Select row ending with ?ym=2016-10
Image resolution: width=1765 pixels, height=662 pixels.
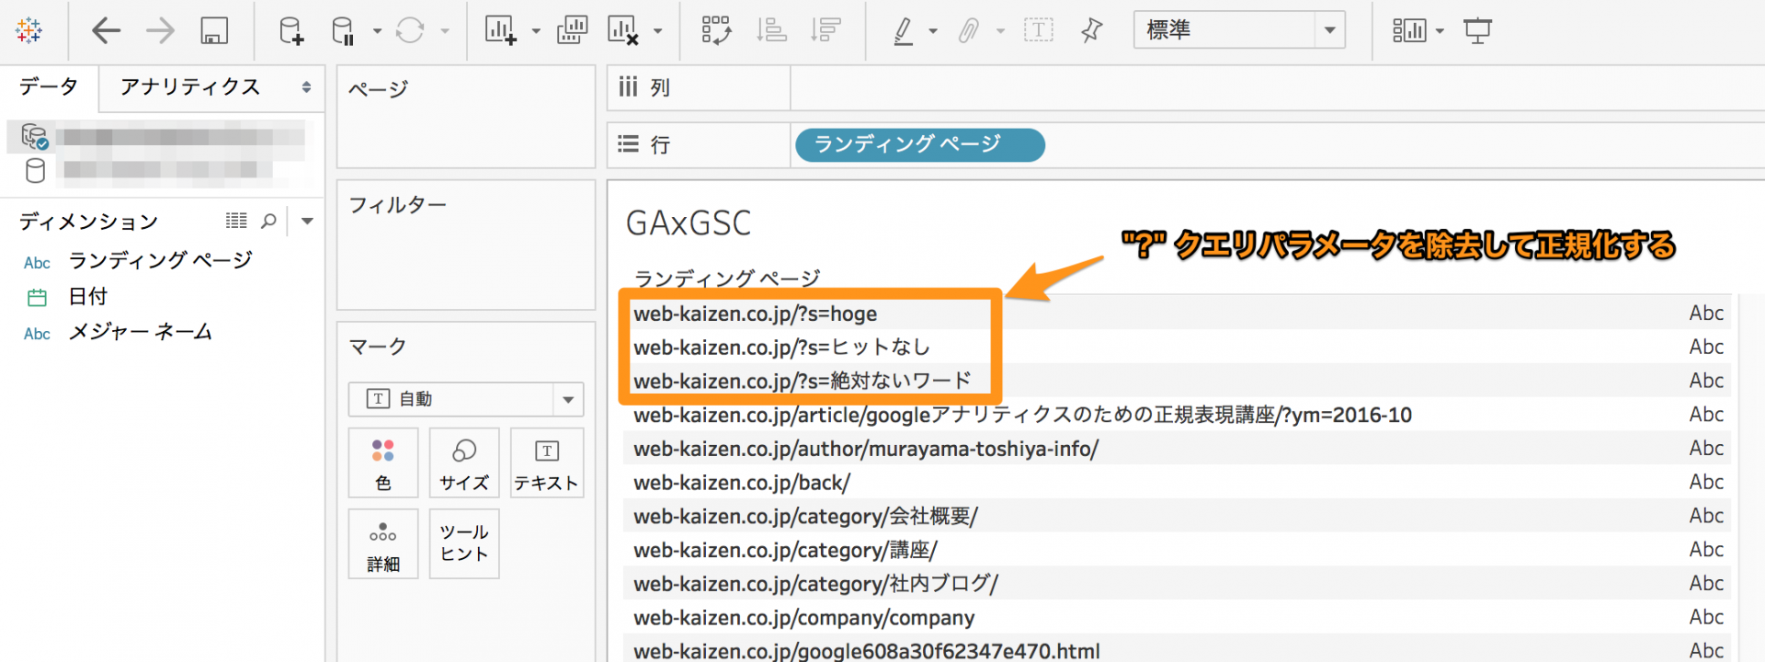(x=1022, y=415)
